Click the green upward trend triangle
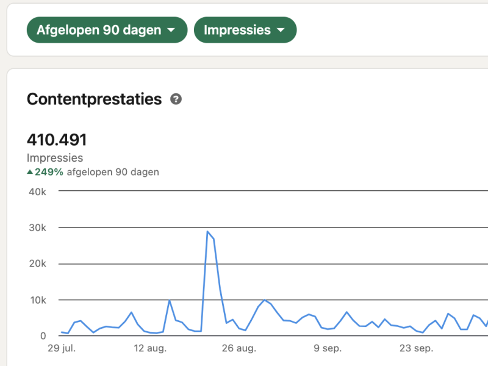Viewport: 488px width, 366px height. tap(30, 172)
